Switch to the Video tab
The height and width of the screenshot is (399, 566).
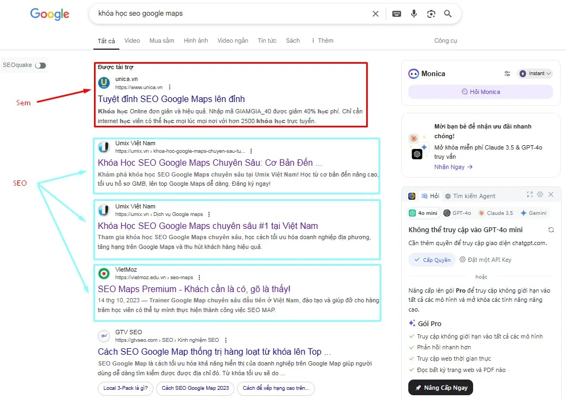tap(132, 41)
